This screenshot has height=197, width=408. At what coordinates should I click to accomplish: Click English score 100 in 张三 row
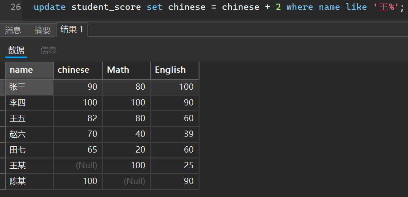click(x=175, y=87)
